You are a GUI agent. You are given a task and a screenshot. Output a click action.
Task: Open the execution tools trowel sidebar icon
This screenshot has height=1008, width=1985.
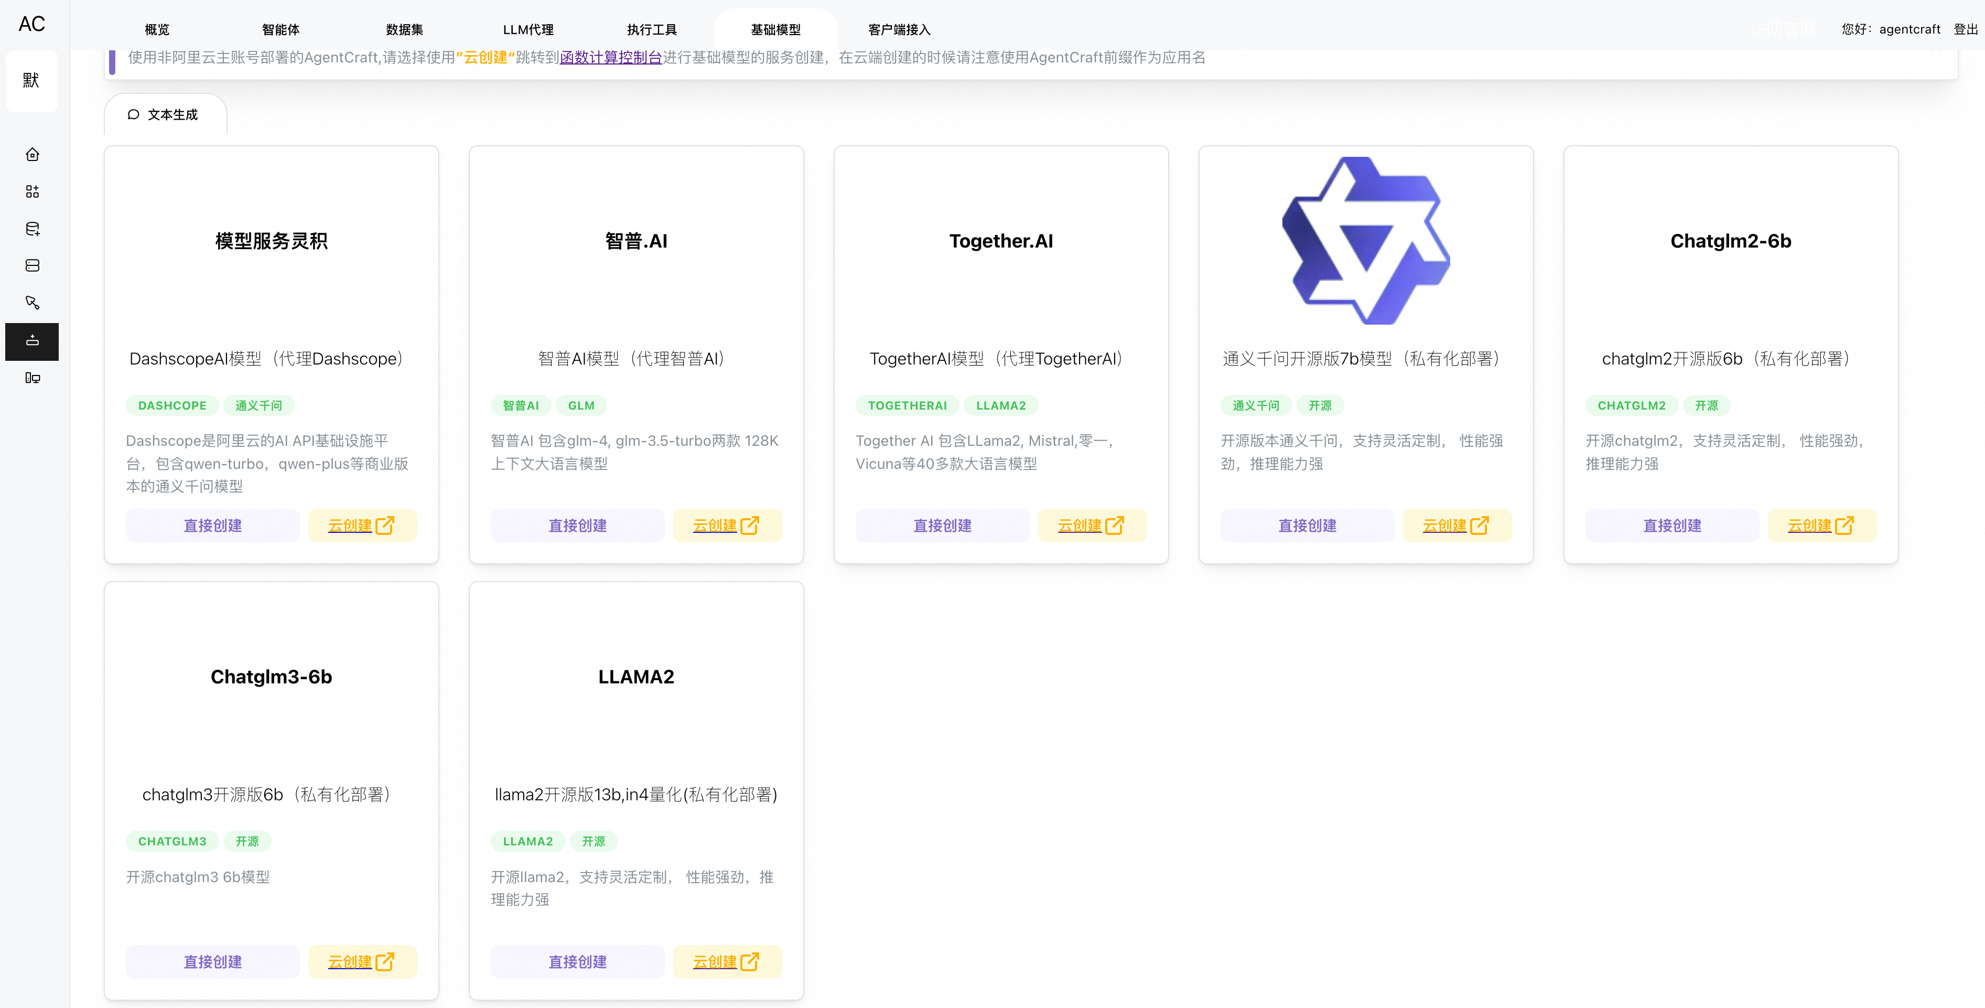pyautogui.click(x=33, y=303)
